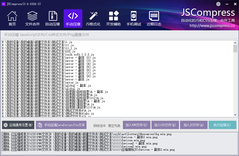This screenshot has height=156, width=239.
Task: Select the 目标目录\111\A.js row
Action: tap(52, 98)
